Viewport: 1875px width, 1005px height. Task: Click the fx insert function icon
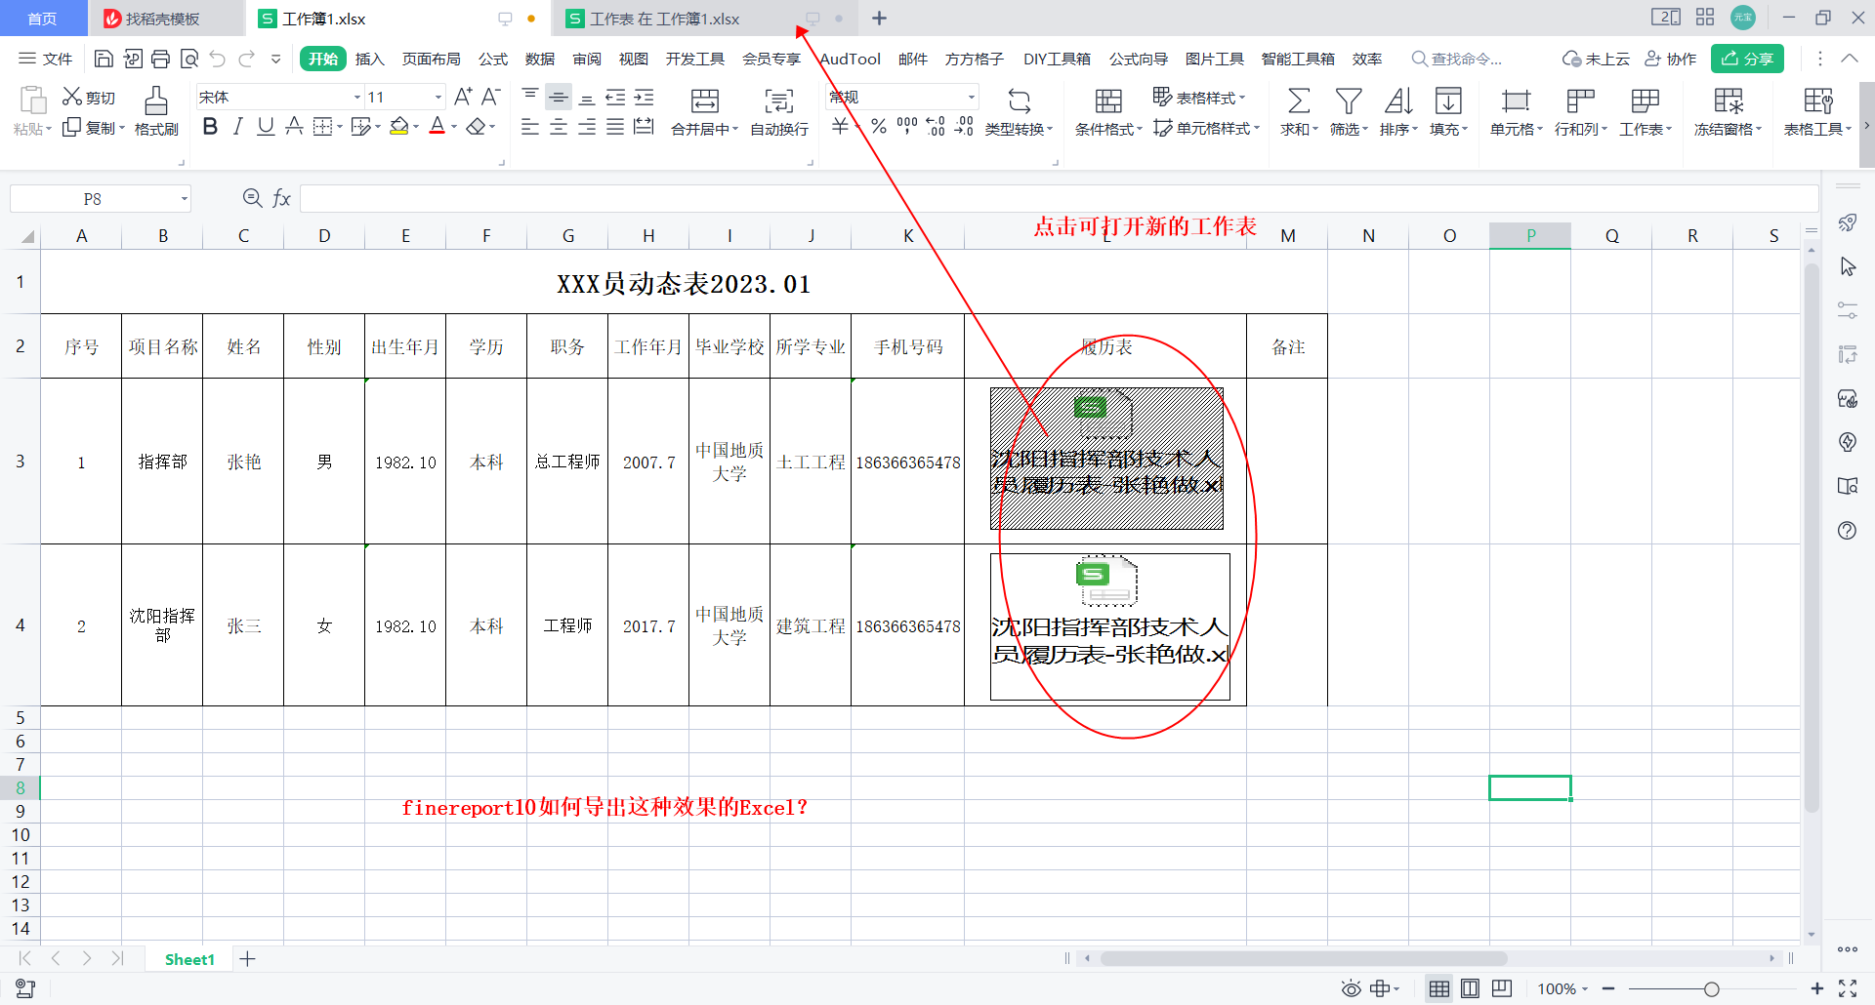coord(281,199)
